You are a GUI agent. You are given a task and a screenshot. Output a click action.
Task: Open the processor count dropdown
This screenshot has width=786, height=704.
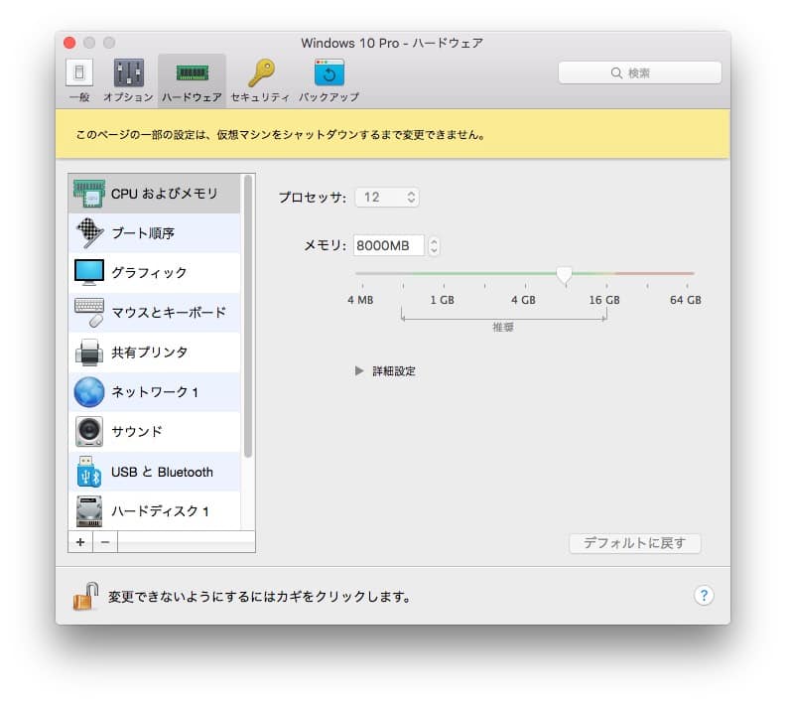coord(387,198)
